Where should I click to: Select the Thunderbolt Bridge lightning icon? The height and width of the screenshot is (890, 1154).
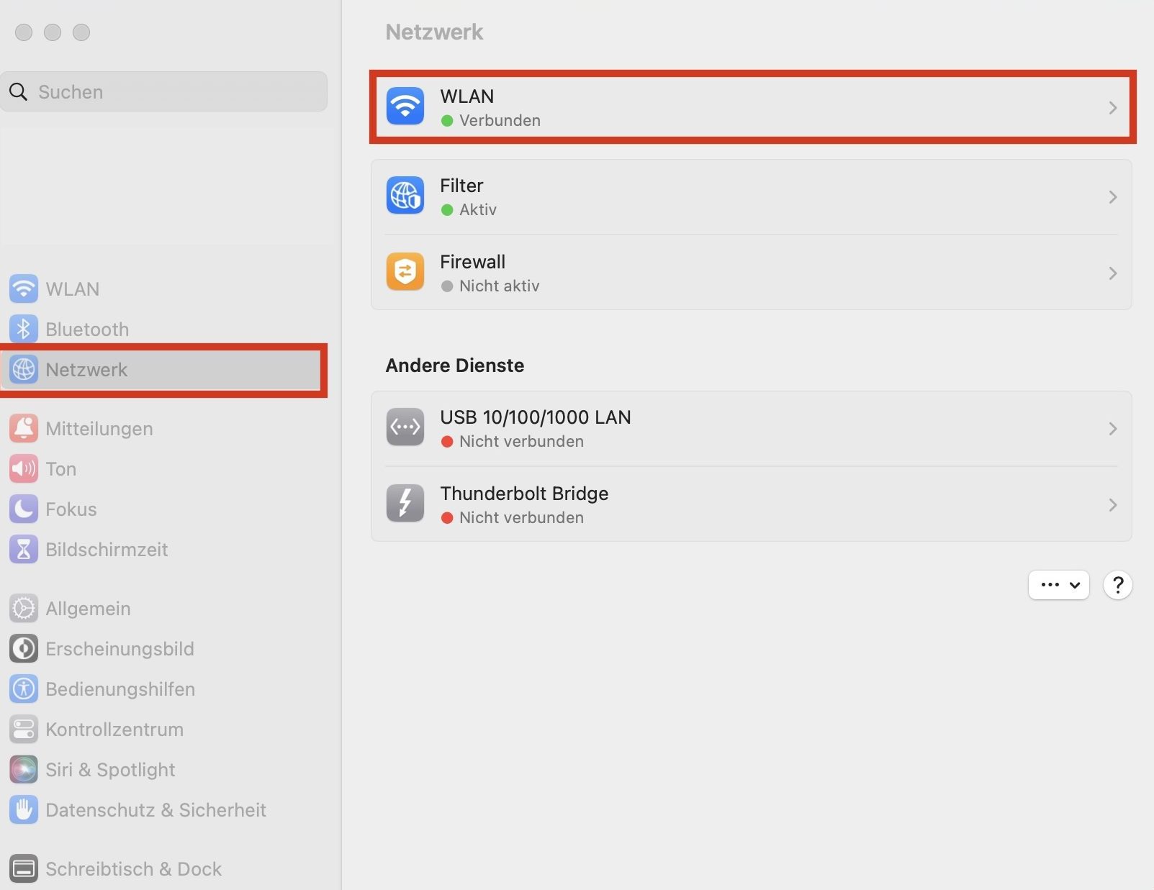[405, 504]
